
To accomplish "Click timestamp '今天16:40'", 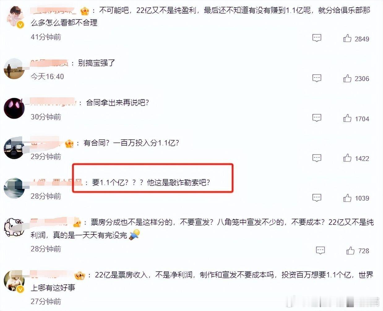I will point(47,77).
